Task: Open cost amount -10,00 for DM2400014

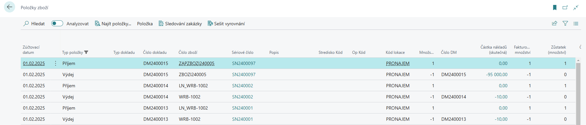Action: click(501, 97)
